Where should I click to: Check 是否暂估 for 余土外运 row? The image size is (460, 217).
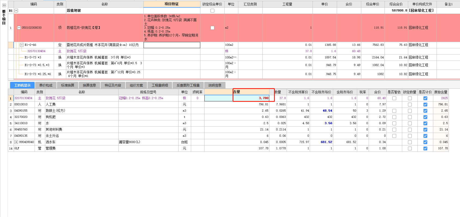pos(394,136)
